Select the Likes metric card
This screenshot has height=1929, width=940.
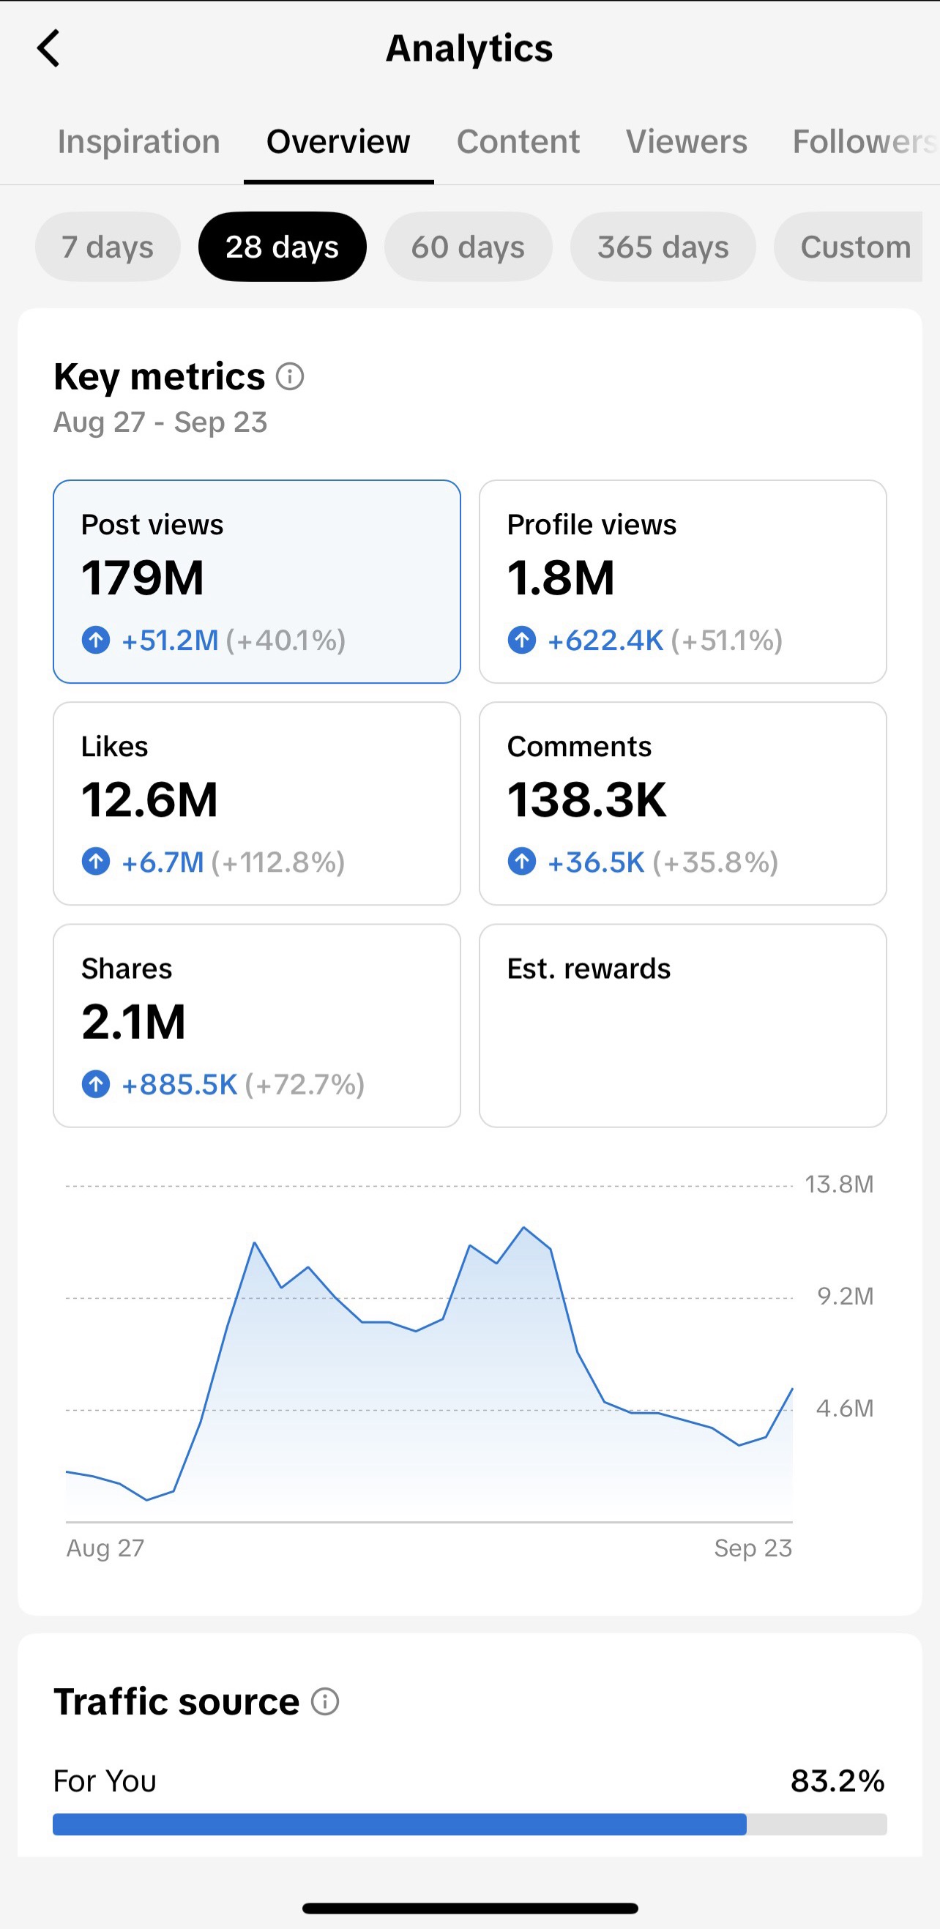(257, 804)
